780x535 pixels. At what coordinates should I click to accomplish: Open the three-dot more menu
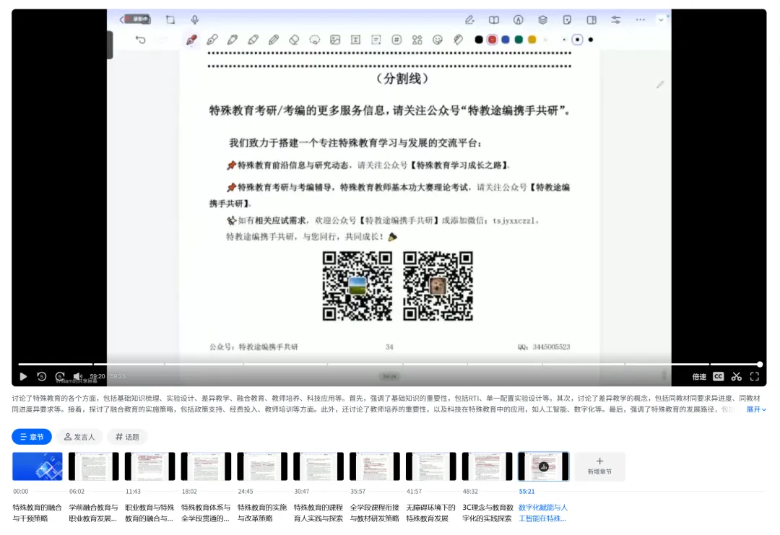(640, 20)
